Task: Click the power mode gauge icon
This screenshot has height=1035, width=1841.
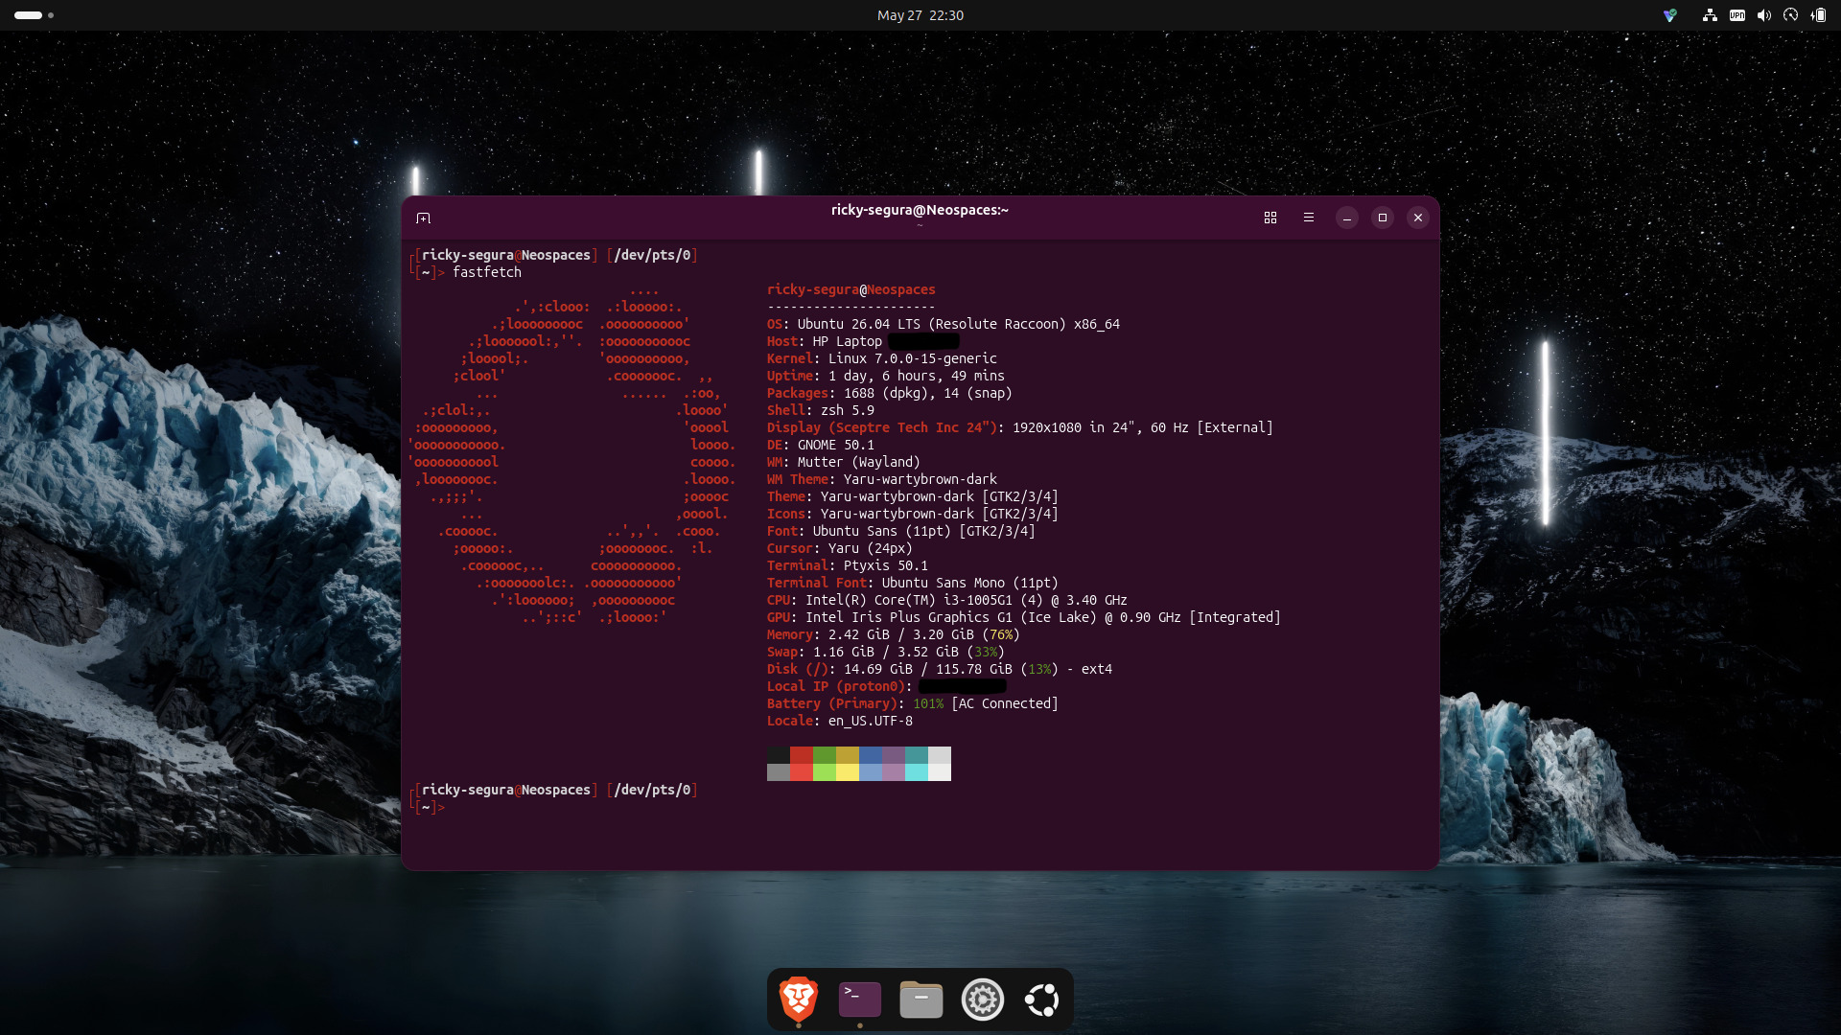Action: (1790, 15)
